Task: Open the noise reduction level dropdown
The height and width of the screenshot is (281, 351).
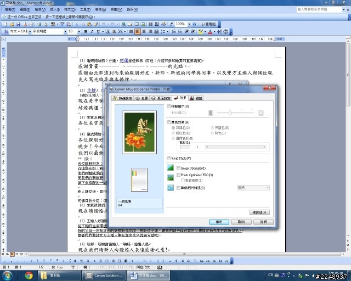Action: [x=253, y=188]
